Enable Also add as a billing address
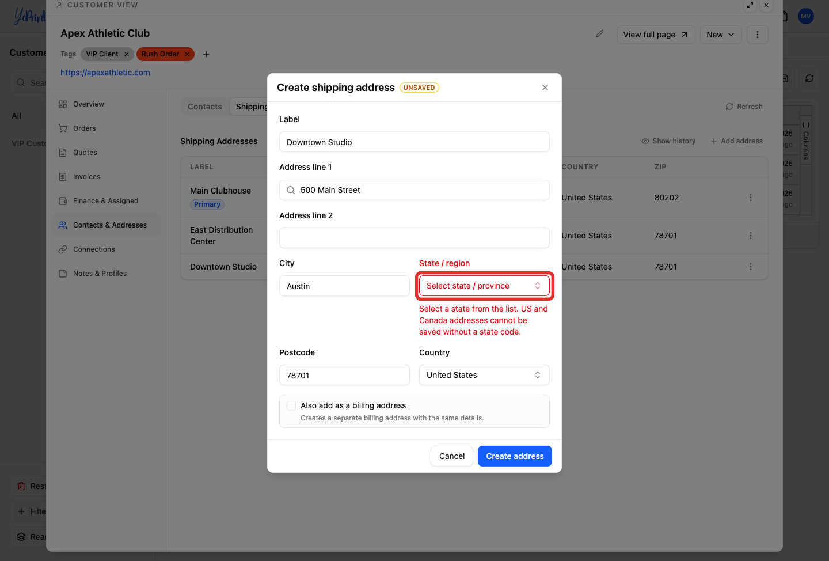This screenshot has height=561, width=829. coord(291,405)
